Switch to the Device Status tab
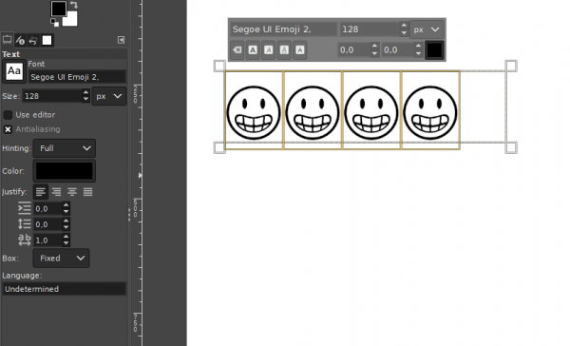The width and height of the screenshot is (570, 346). point(20,40)
